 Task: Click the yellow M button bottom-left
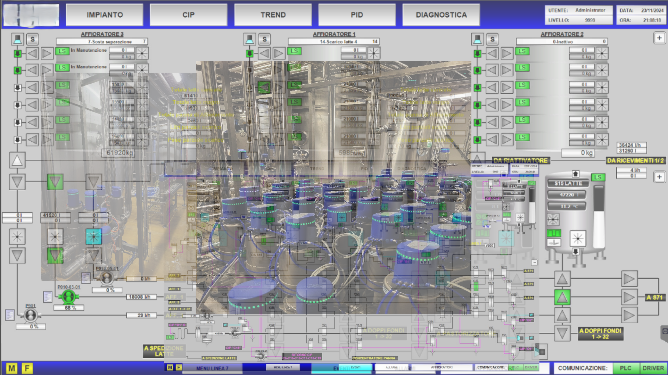pos(12,368)
